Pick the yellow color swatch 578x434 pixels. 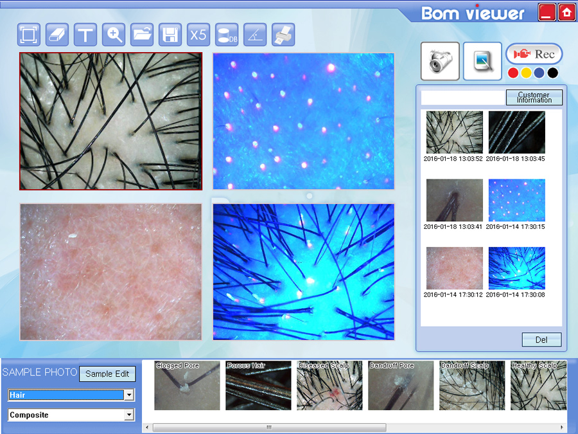(x=526, y=73)
